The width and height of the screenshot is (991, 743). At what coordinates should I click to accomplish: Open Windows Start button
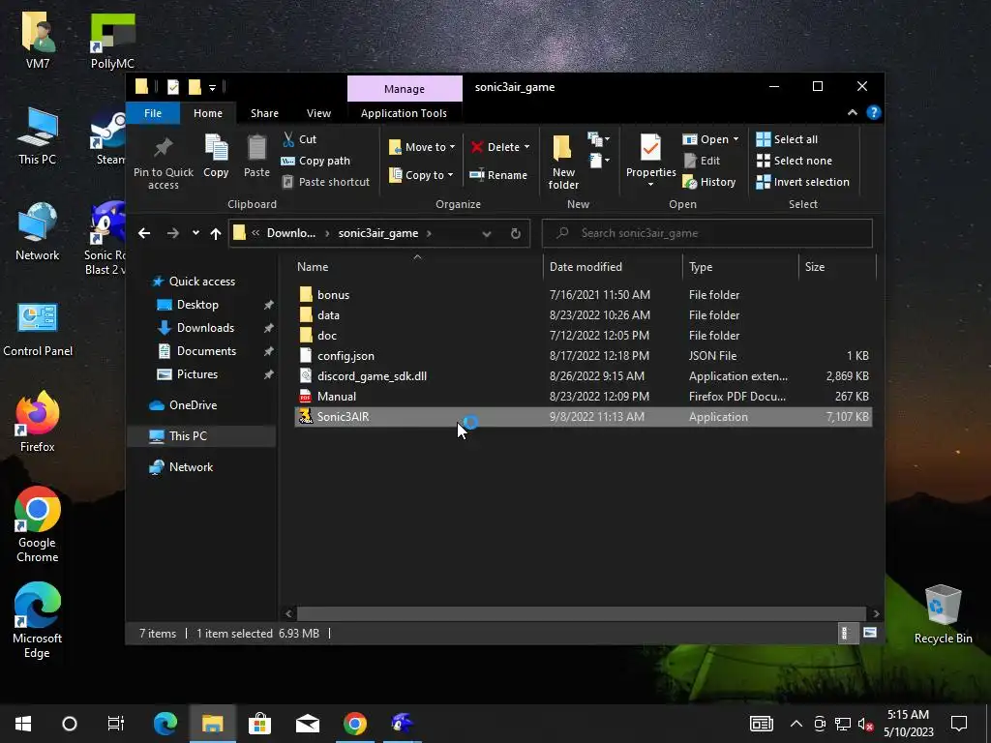click(23, 724)
